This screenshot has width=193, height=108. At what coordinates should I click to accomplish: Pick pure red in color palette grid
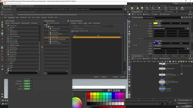click(88, 94)
